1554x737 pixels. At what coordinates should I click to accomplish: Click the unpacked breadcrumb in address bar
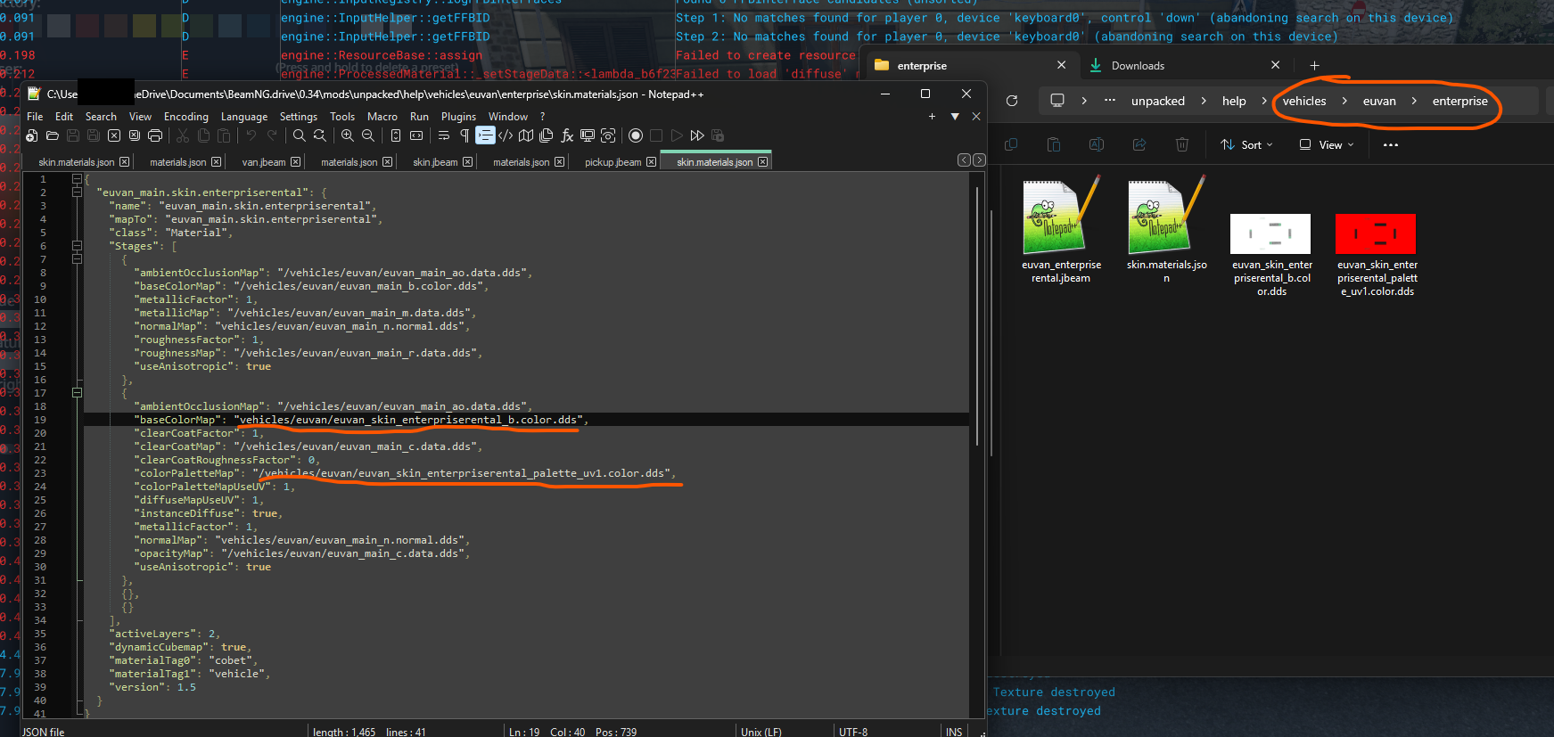pos(1158,101)
